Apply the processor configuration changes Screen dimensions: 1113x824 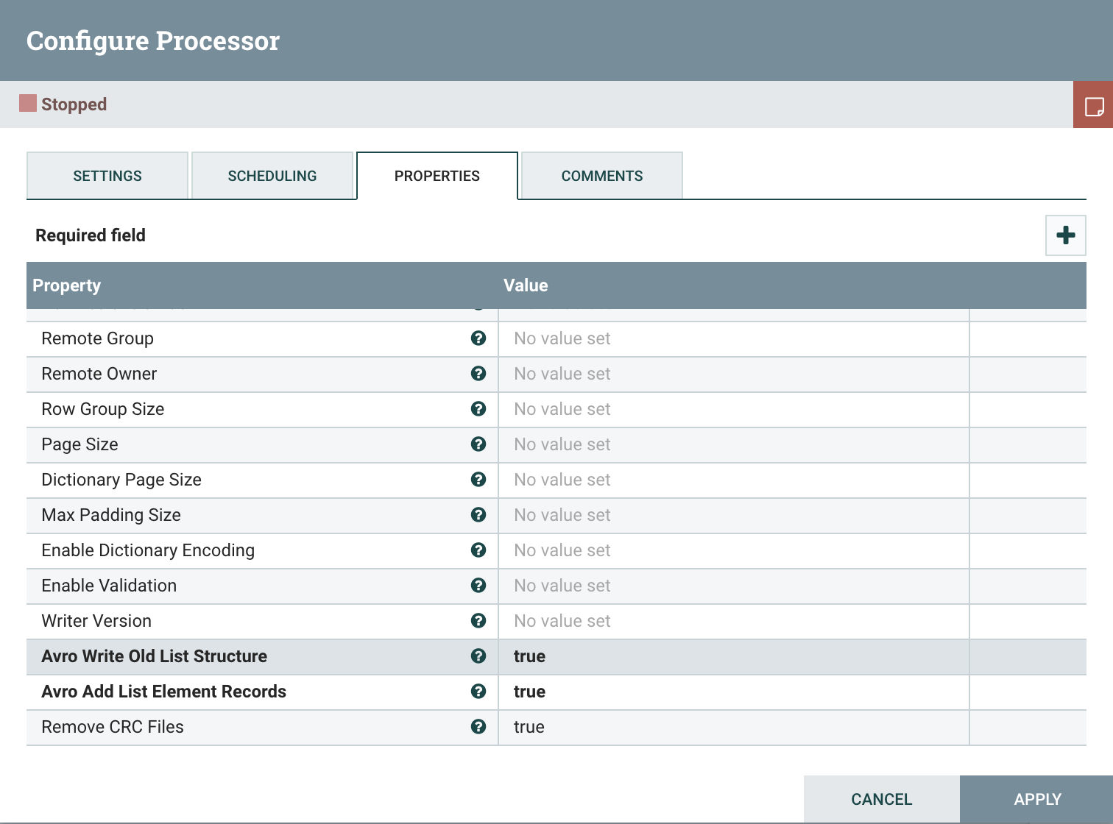coord(1037,799)
